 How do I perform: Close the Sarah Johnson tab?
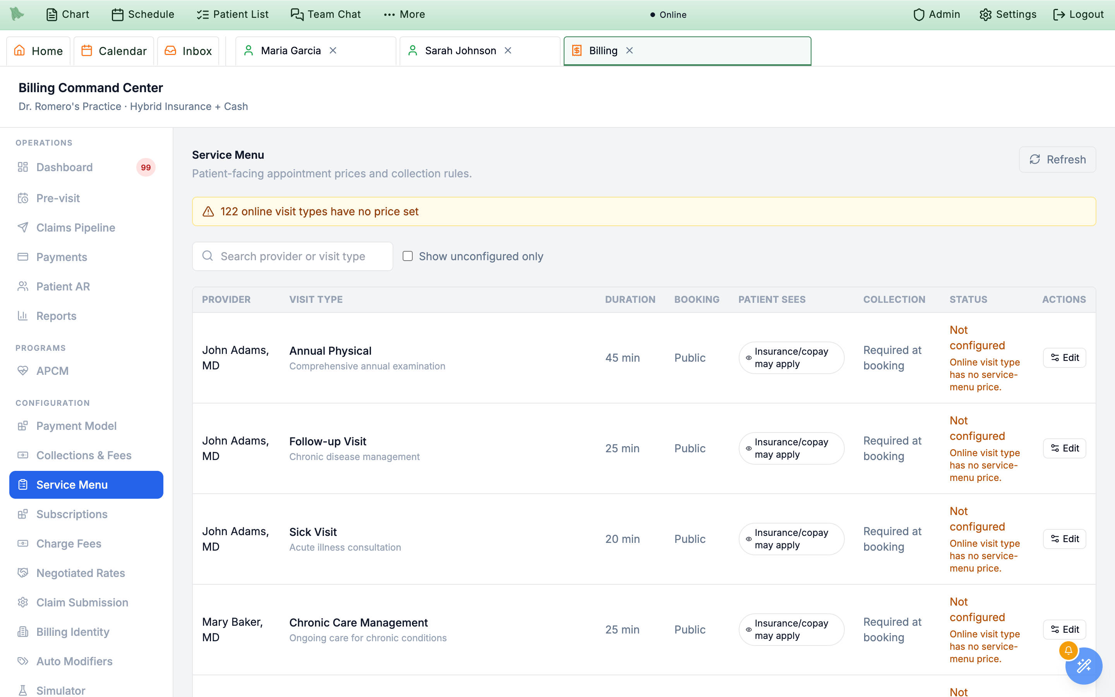[508, 50]
